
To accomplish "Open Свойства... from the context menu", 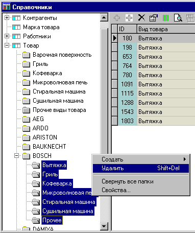I will coord(141,190).
